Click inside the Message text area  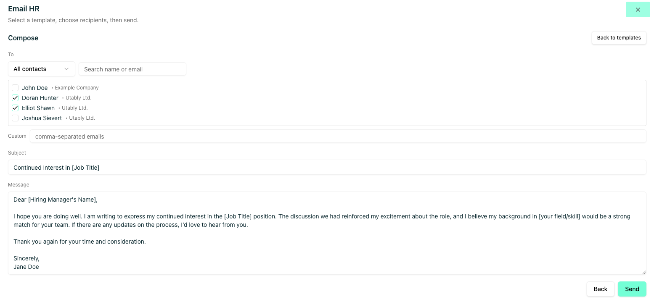pyautogui.click(x=327, y=233)
